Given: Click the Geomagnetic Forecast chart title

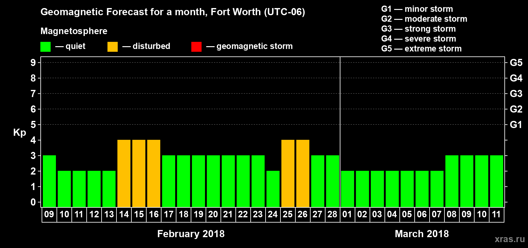Looking at the screenshot, I should (173, 12).
